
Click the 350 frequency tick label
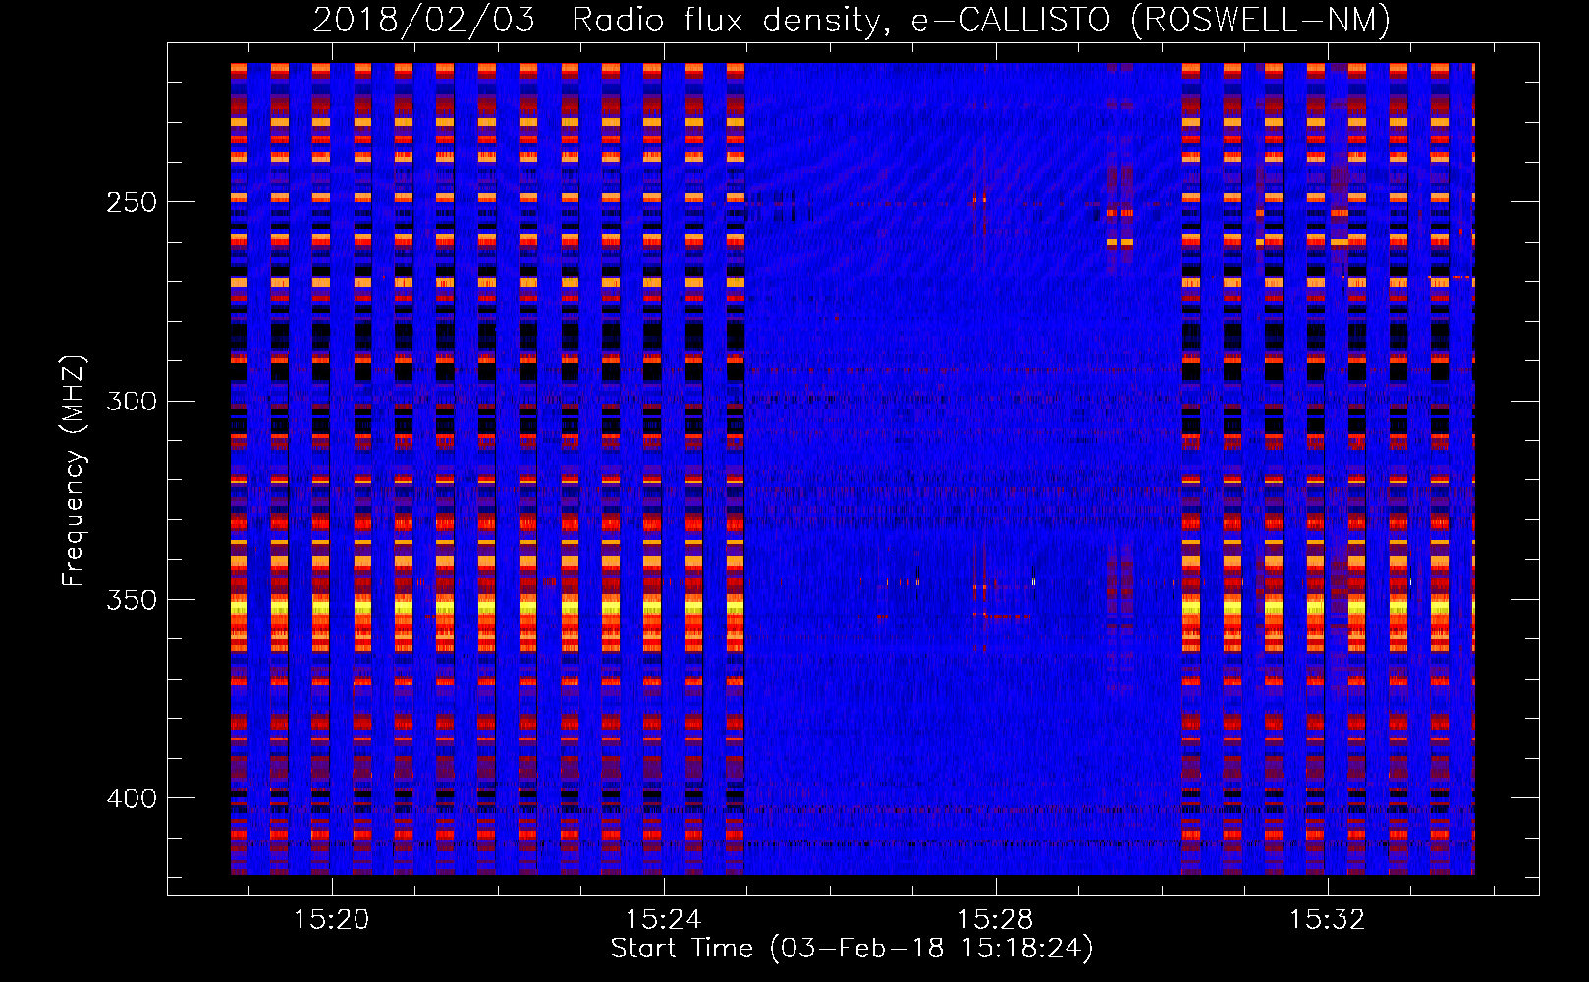132,600
